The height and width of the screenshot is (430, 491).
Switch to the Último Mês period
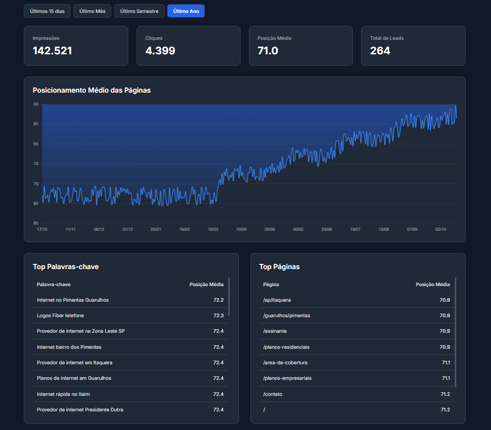(x=92, y=11)
